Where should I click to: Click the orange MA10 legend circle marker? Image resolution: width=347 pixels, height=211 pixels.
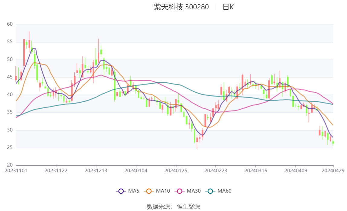point(149,191)
